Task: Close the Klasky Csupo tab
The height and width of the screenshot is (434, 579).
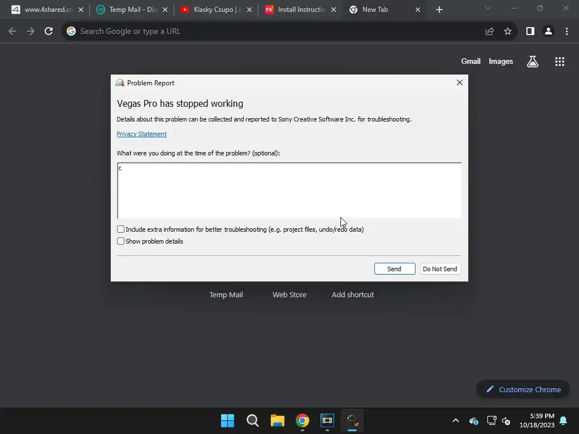Action: [249, 10]
